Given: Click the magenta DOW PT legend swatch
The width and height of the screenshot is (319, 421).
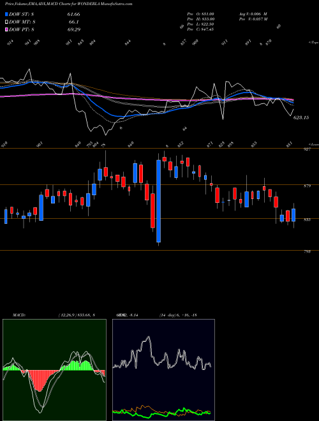Looking at the screenshot, I should click(7, 29).
